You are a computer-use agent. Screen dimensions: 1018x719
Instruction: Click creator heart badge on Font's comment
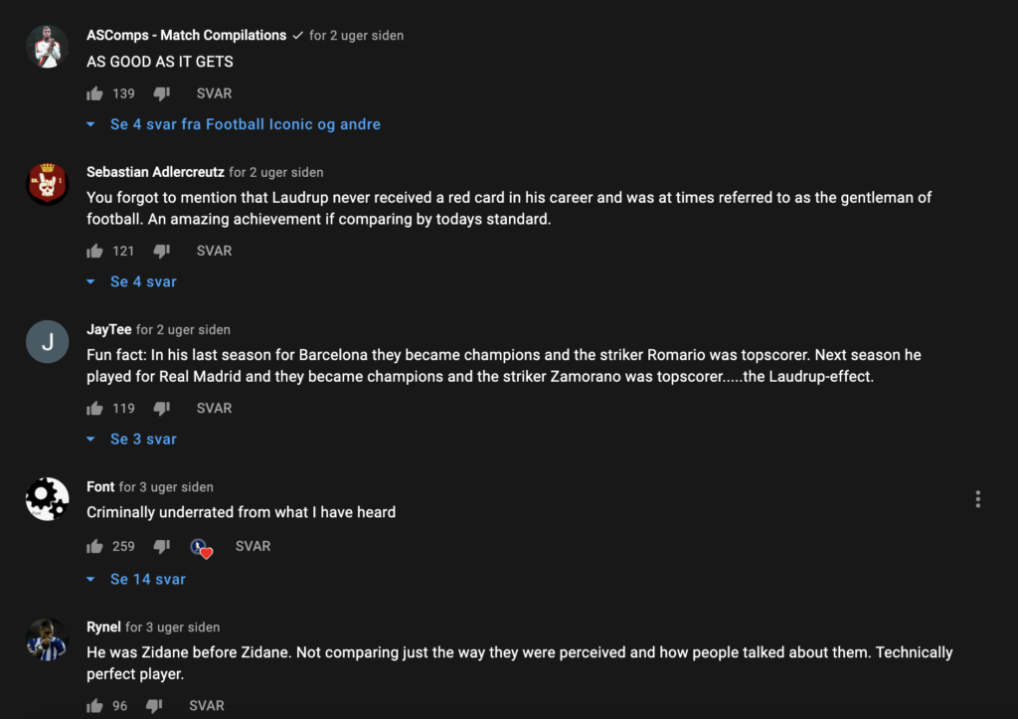tap(201, 548)
